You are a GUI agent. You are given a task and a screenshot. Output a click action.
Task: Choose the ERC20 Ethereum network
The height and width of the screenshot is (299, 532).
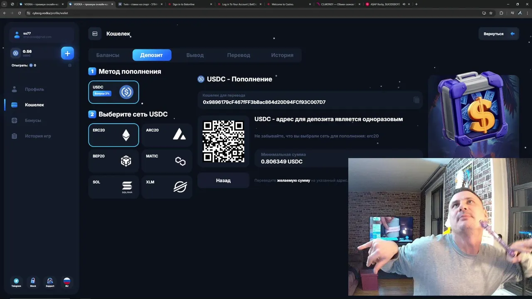point(113,135)
